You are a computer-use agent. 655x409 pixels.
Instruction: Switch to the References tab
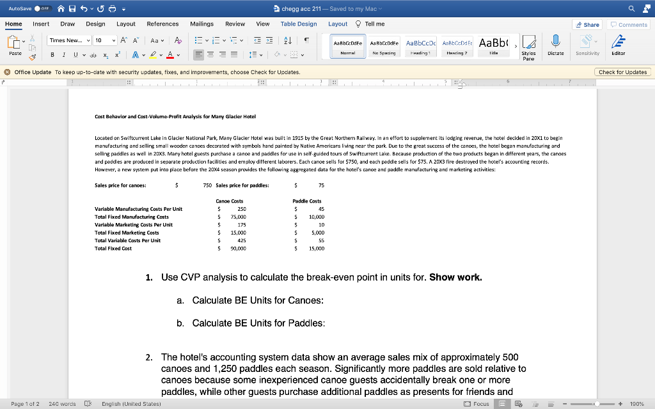click(x=162, y=24)
